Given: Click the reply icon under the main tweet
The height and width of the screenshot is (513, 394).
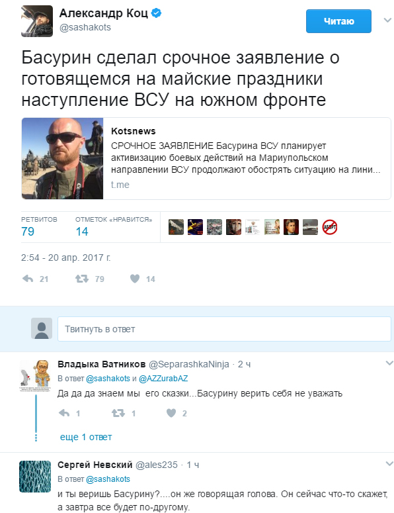Looking at the screenshot, I should (x=28, y=279).
